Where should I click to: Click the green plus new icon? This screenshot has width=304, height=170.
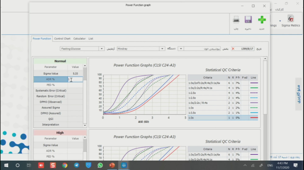(262, 20)
